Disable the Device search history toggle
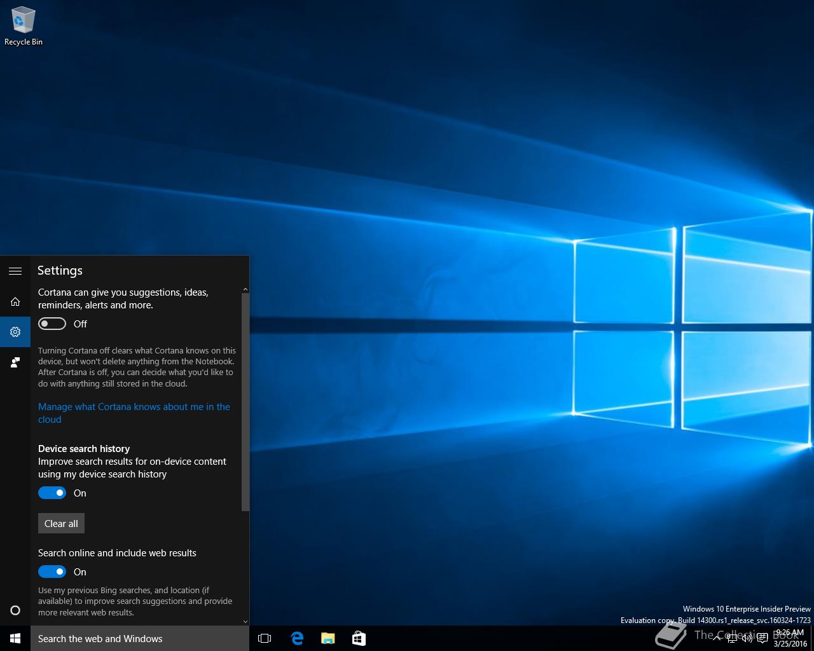This screenshot has width=814, height=651. pyautogui.click(x=52, y=493)
